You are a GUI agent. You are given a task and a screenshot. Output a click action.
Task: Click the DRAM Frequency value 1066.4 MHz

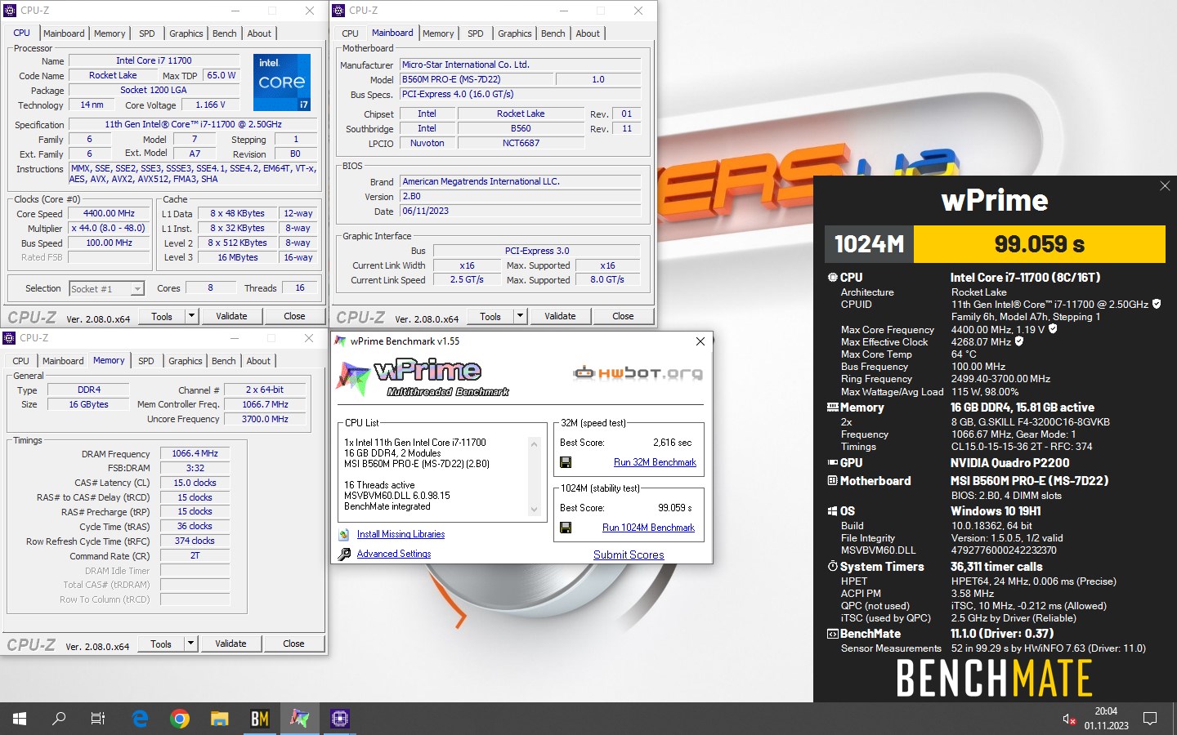click(195, 453)
